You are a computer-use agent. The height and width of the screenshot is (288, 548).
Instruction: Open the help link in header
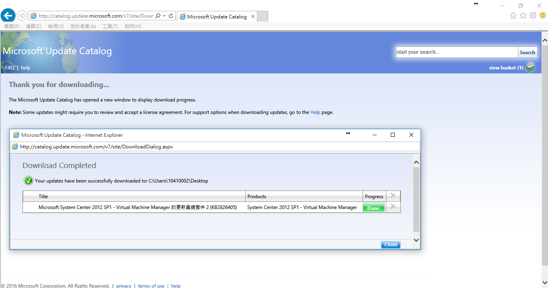point(26,68)
